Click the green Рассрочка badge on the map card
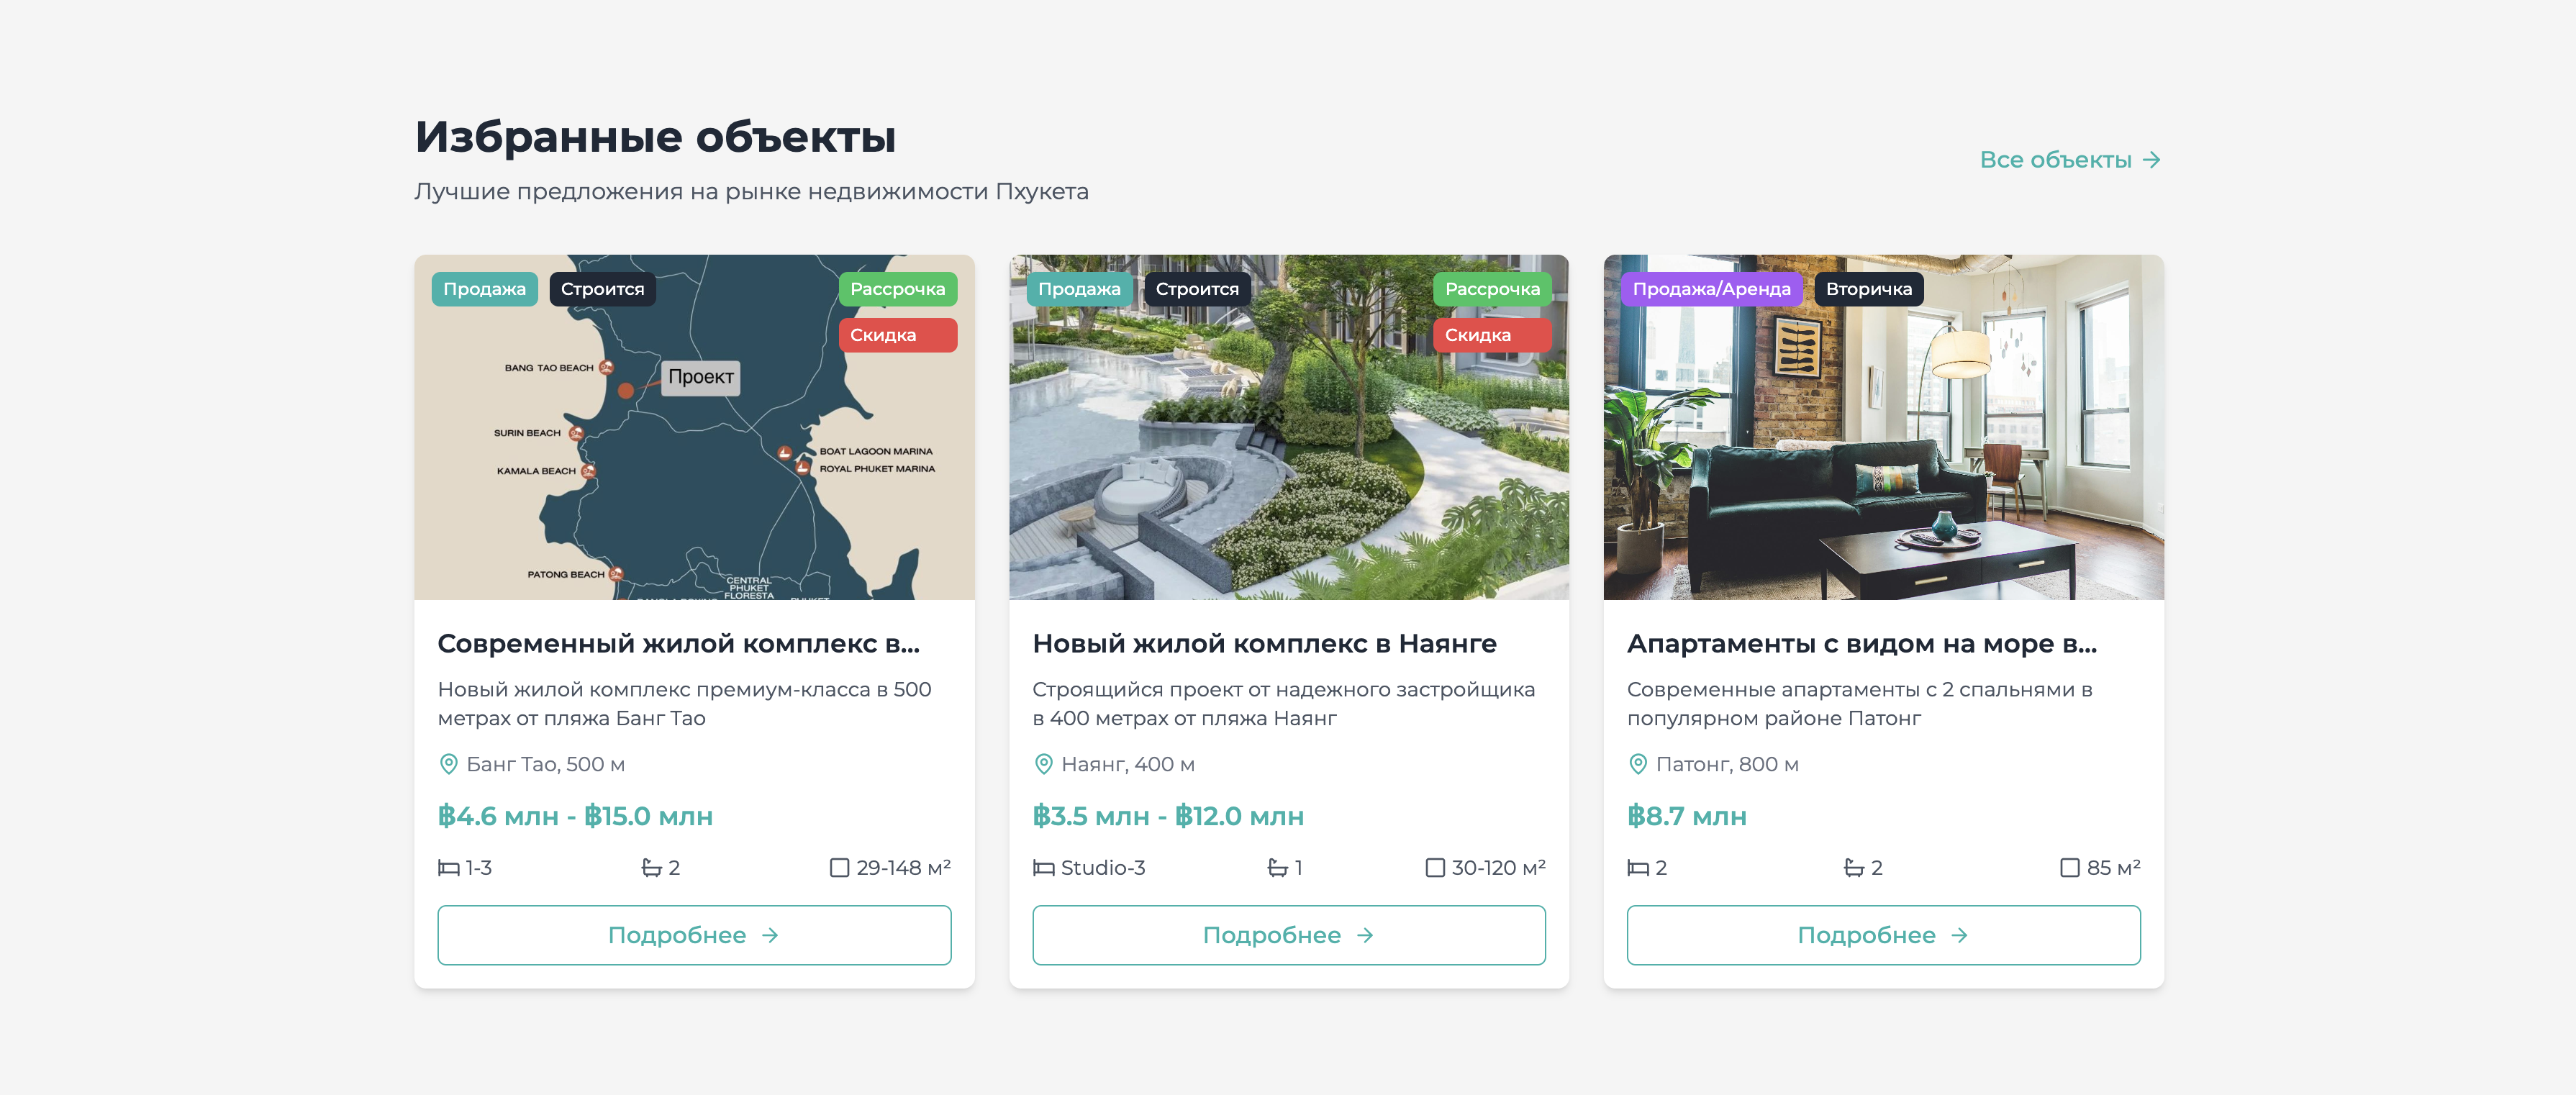The image size is (2576, 1095). 897,289
